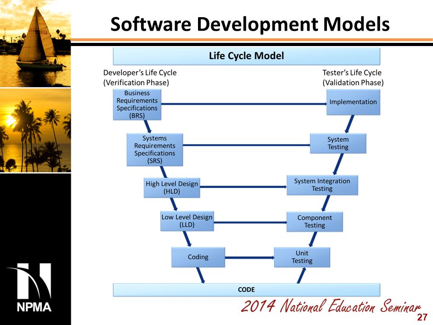Click the Low Level Design (LLD) box
The image size is (433, 325).
(x=187, y=221)
